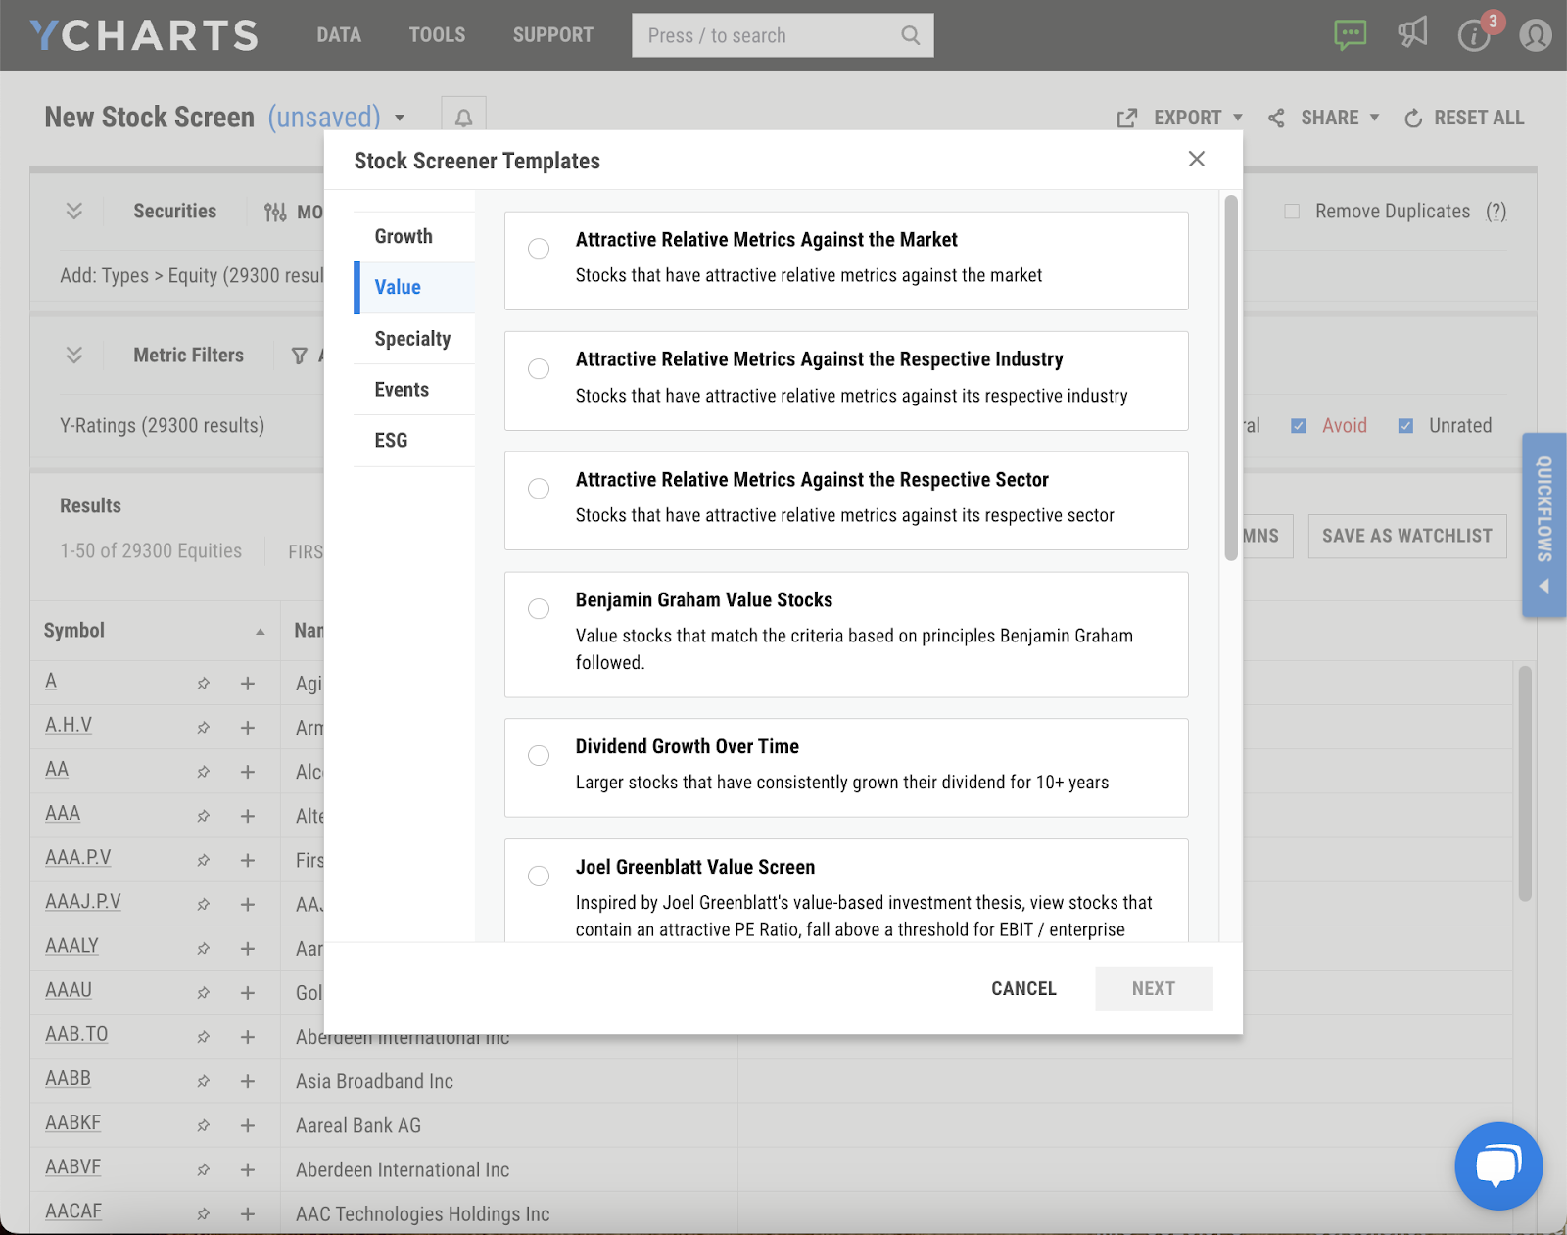Viewport: 1567px width, 1235px height.
Task: Close the Stock Screener Templates dialog
Action: point(1196,159)
